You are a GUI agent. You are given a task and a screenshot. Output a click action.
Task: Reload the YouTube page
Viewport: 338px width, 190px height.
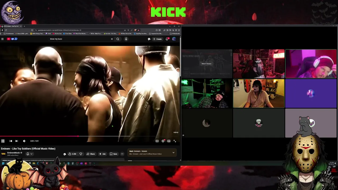pos(6,30)
